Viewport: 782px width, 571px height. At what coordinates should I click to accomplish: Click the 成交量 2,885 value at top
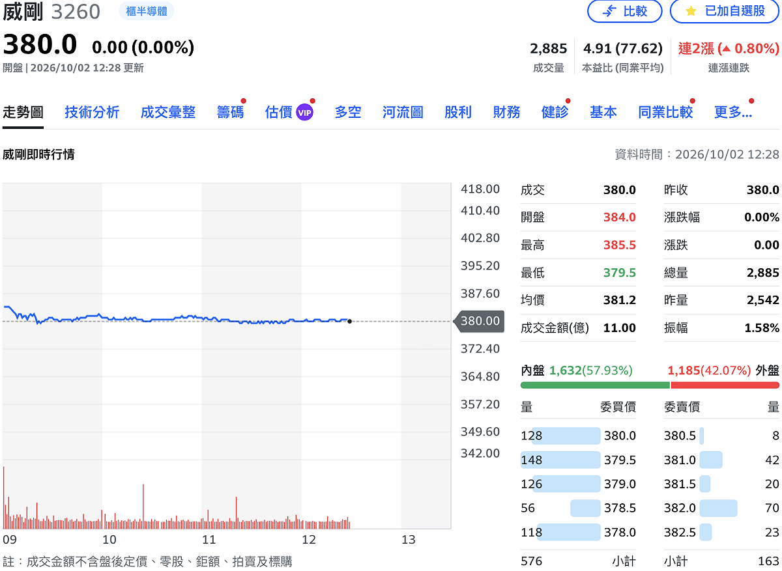pyautogui.click(x=549, y=48)
